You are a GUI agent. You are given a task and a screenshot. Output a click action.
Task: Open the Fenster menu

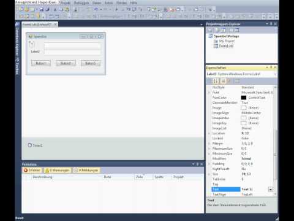121,3
